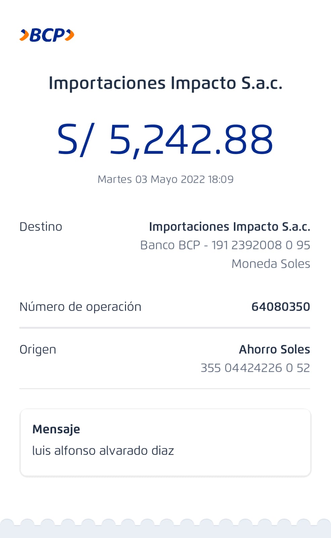331x538 pixels.
Task: Click the BCP logo
Action: tap(47, 35)
